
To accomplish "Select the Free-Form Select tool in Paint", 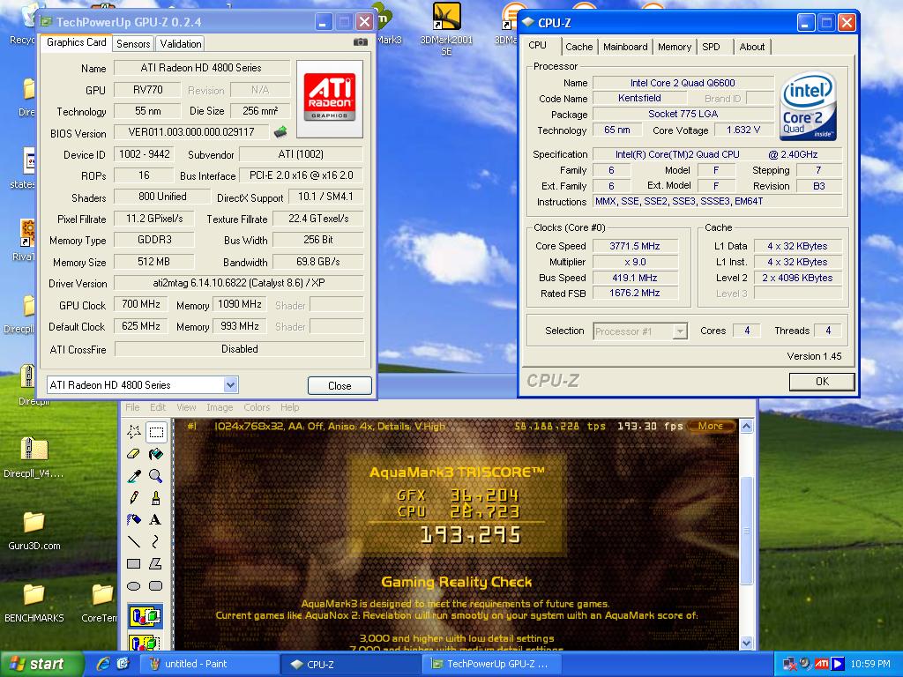I will pyautogui.click(x=134, y=432).
